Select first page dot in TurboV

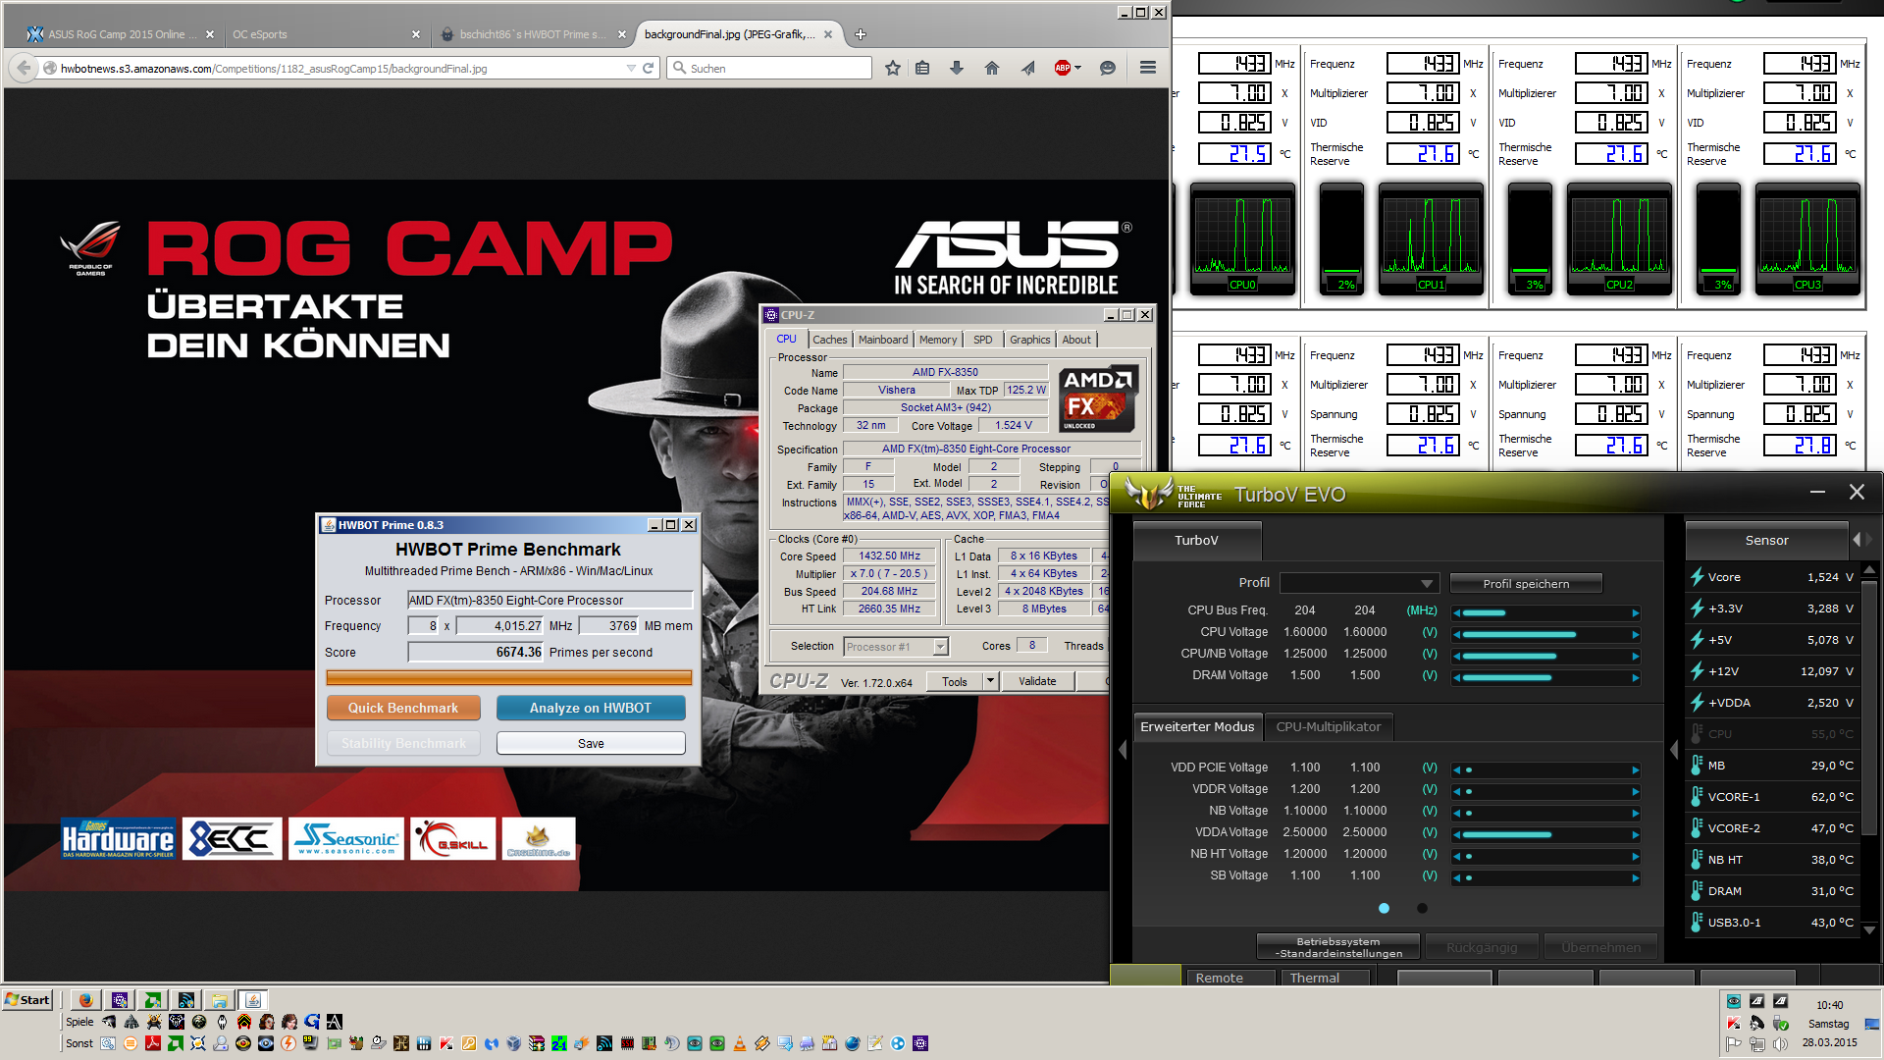click(1384, 908)
